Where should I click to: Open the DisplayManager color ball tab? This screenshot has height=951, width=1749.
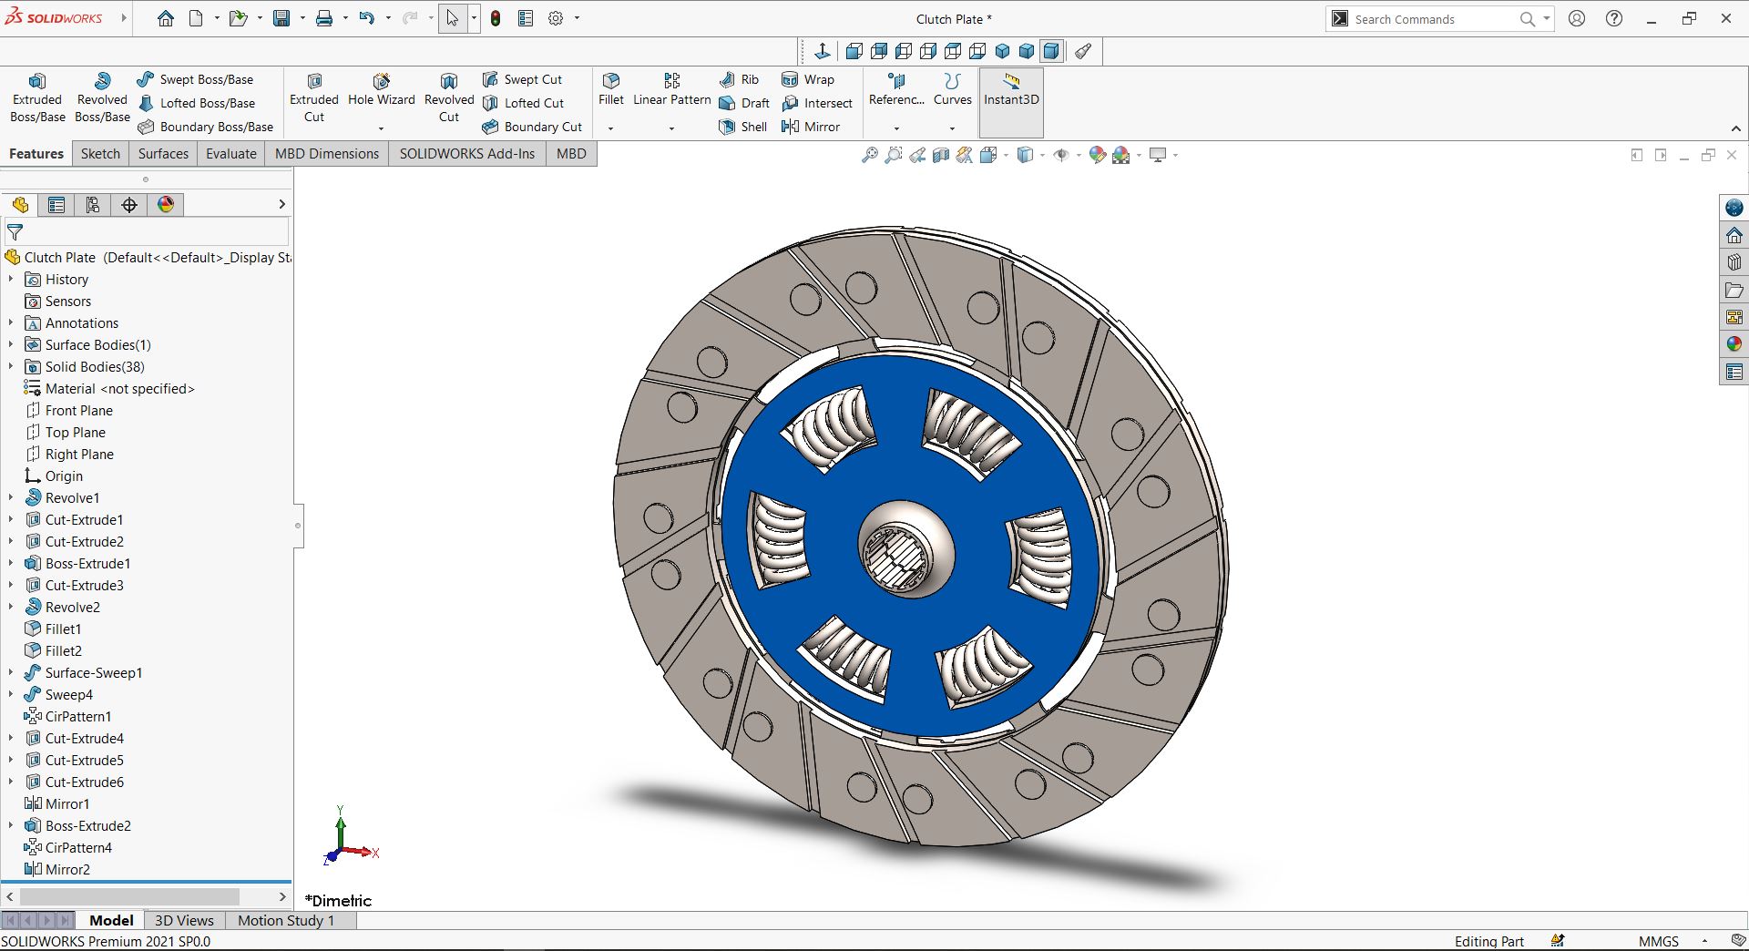pyautogui.click(x=166, y=205)
